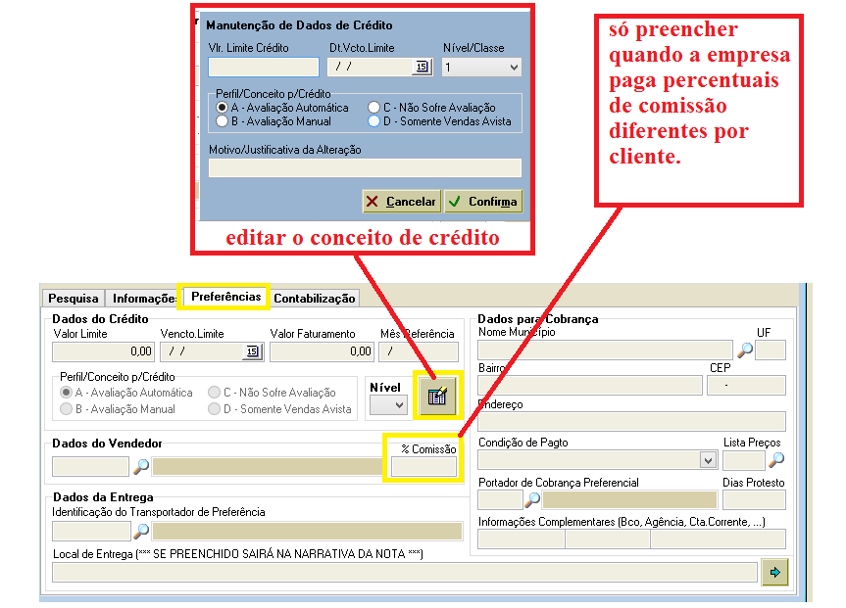Search vendor with Dados do Vendedor magnifier

pos(141,466)
